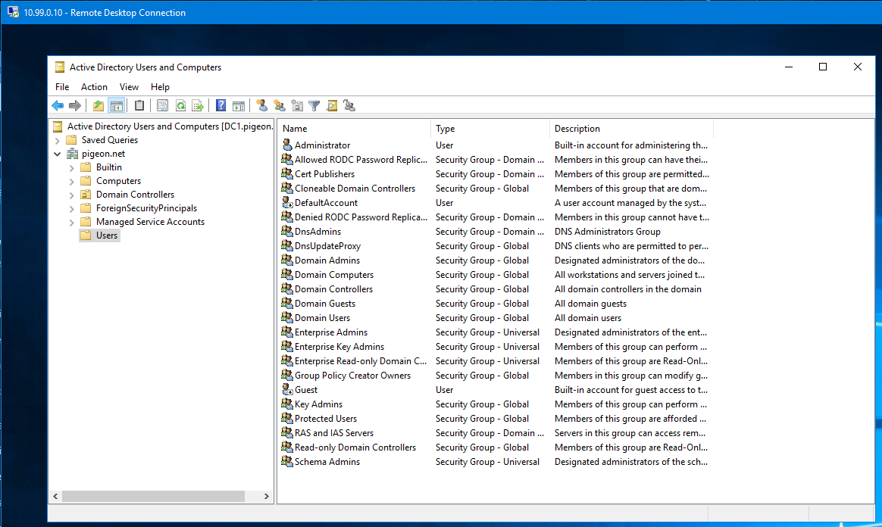This screenshot has height=527, width=882.
Task: Open the File menu
Action: point(62,87)
